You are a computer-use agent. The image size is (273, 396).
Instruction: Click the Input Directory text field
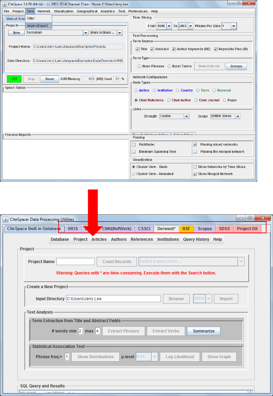(x=114, y=299)
